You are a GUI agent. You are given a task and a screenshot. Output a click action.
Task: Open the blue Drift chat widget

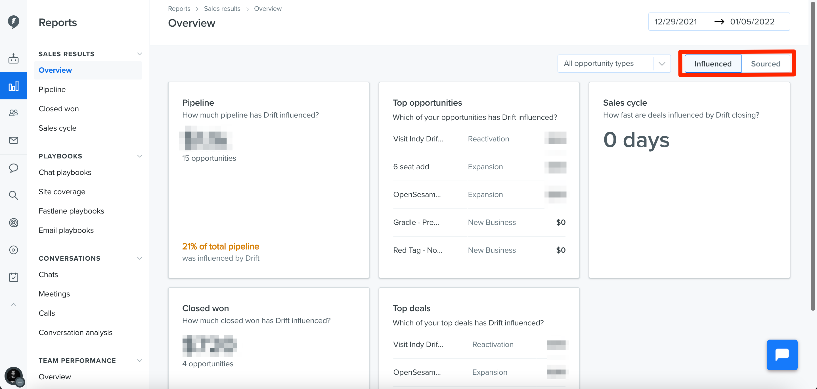tap(782, 355)
